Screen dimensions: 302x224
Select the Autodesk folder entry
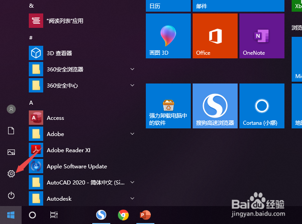59,198
